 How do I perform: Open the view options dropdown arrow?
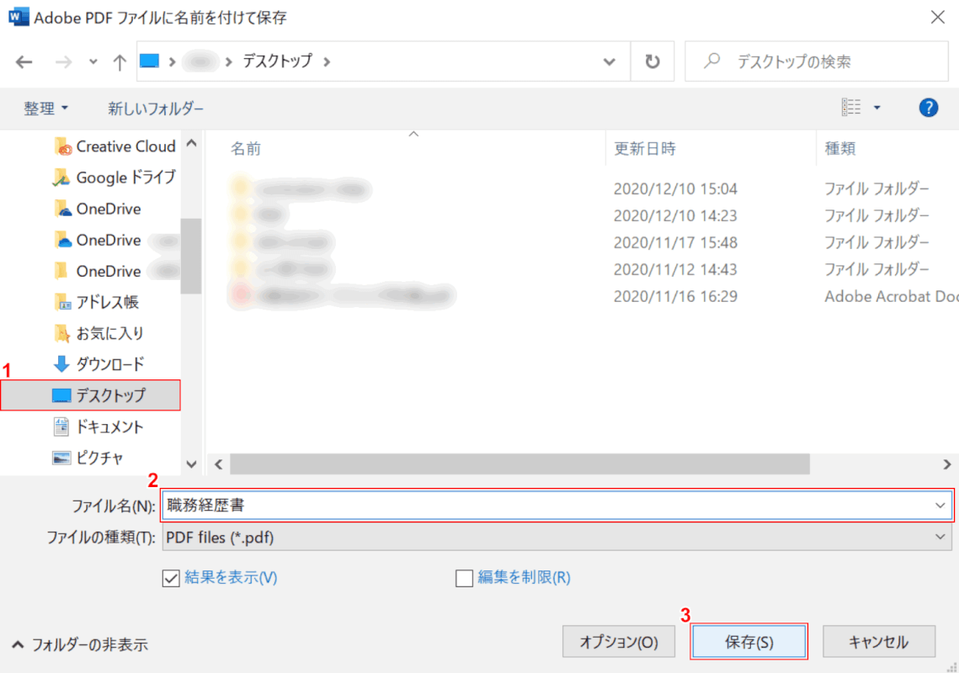[x=876, y=108]
